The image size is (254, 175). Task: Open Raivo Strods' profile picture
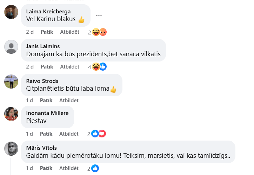point(11,82)
